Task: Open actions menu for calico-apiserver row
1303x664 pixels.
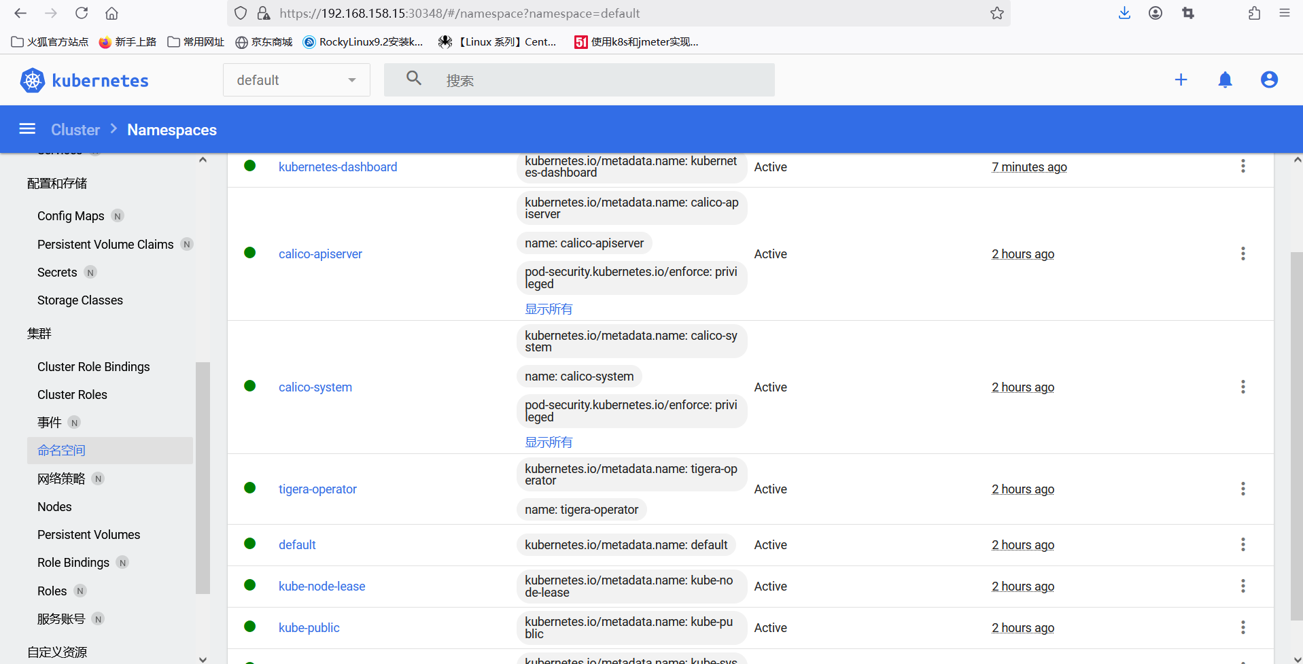Action: [1243, 254]
